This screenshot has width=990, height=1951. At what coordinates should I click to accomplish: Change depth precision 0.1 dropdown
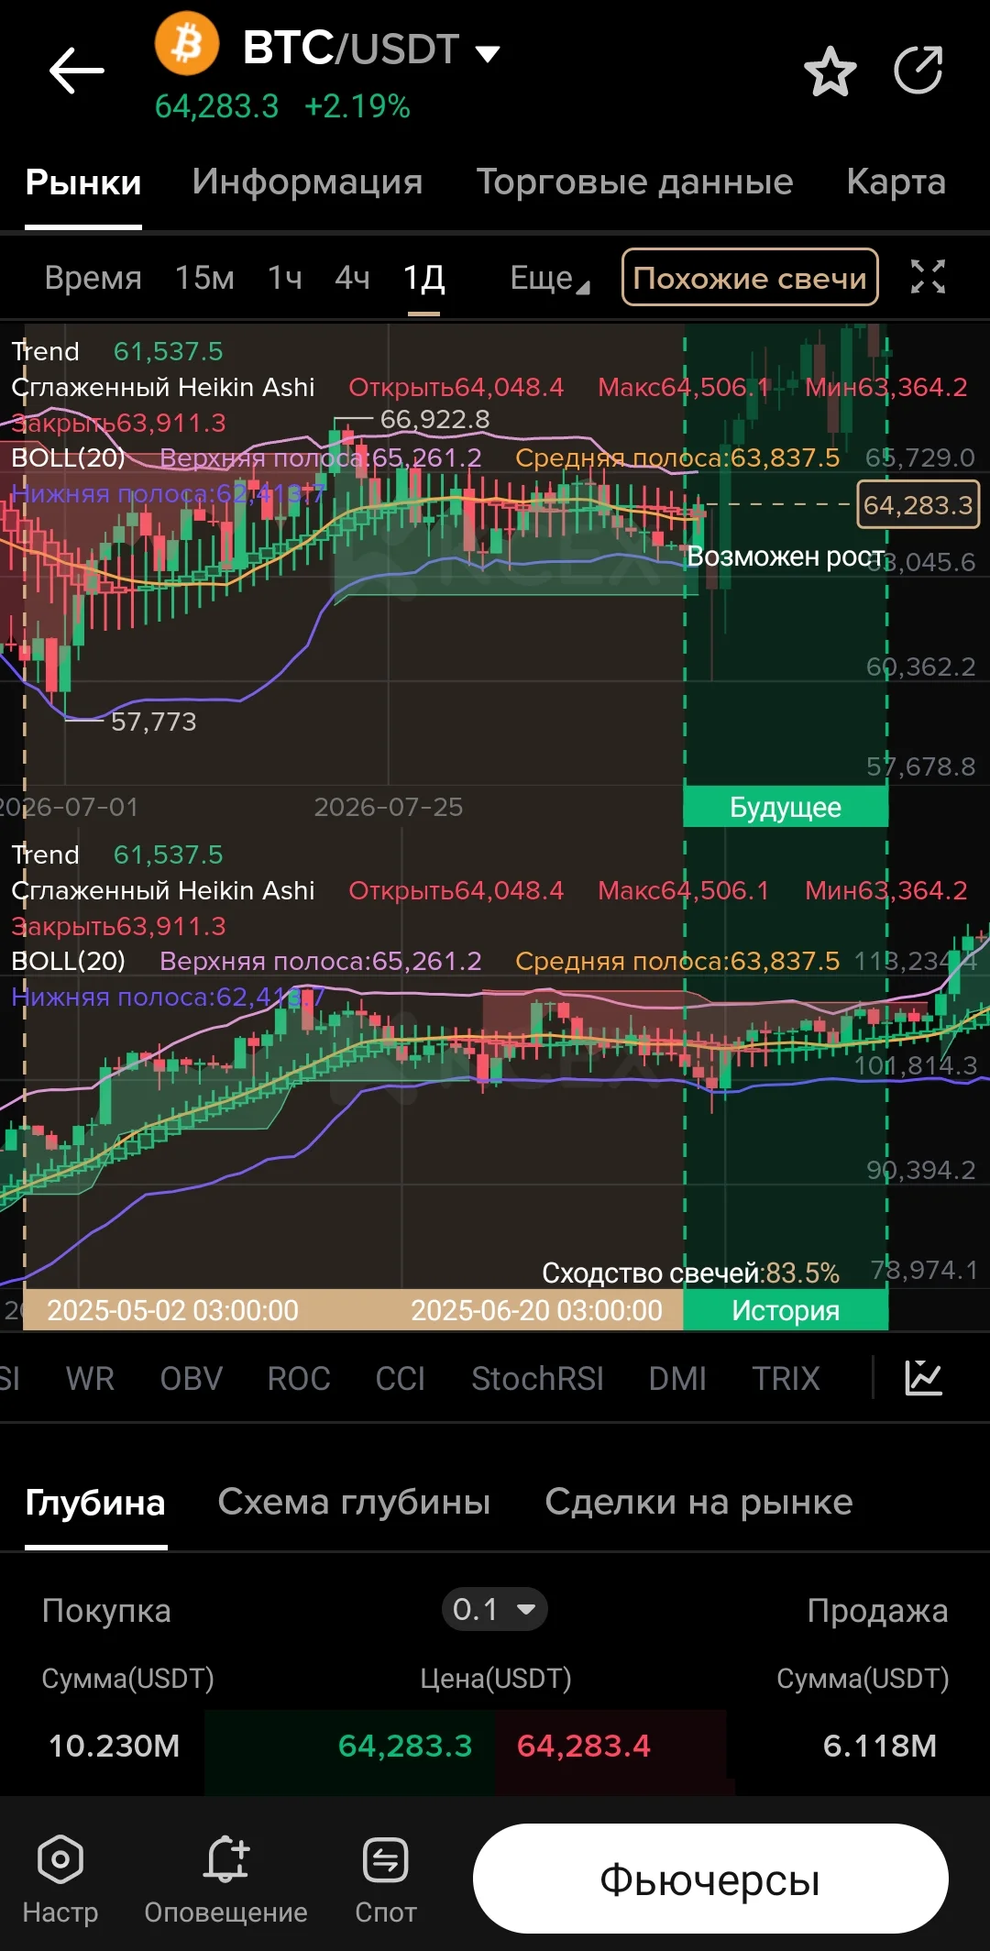494,1609
